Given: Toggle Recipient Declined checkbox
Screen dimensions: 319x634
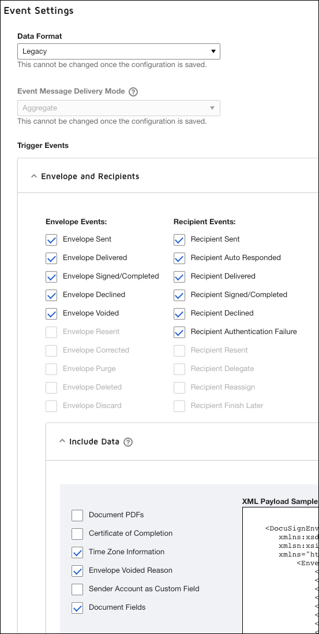Looking at the screenshot, I should tap(179, 313).
